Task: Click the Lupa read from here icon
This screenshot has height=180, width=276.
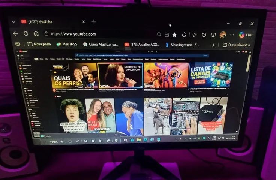Action: (108, 141)
